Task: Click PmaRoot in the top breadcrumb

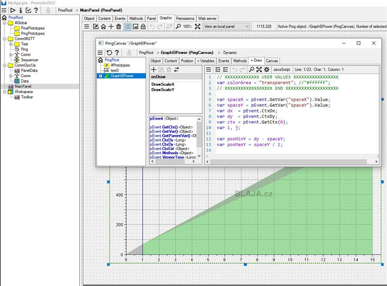Action: pyautogui.click(x=65, y=10)
